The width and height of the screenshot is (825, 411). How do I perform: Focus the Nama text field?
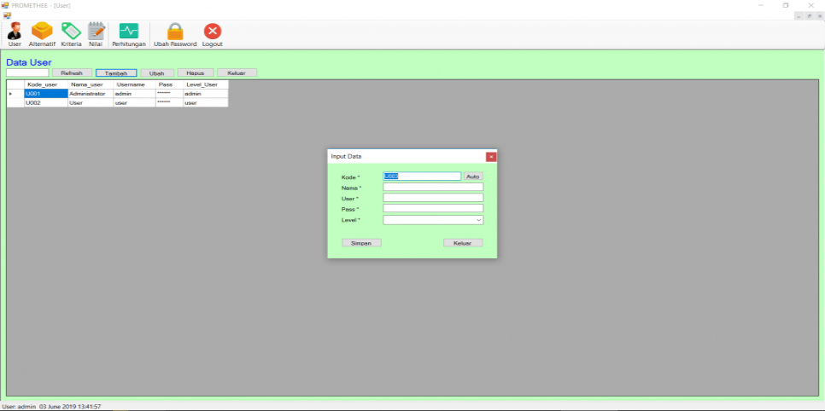433,188
